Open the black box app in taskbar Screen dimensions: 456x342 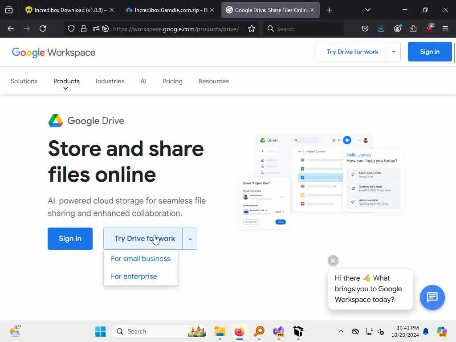pos(298,331)
